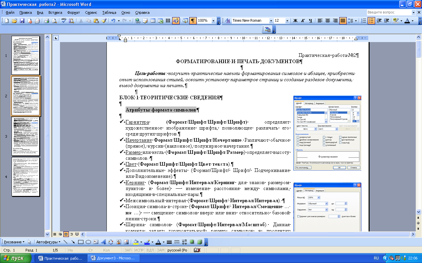Click the RU language indicator
Image resolution: width=422 pixels, height=263 pixels.
pos(376,258)
